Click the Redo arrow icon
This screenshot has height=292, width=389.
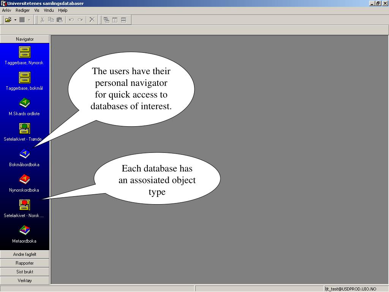tap(80, 20)
